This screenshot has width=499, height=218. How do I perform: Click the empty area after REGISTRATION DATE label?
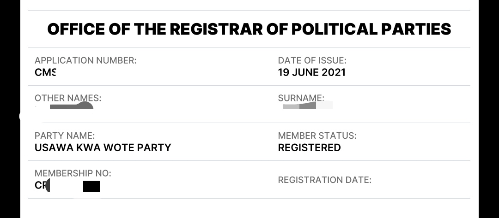[x=420, y=180]
